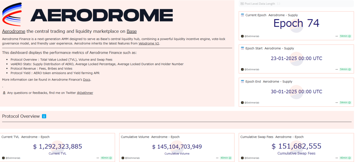The width and height of the screenshot is (355, 162).
Task: Click the $ 1,292,323,885 value
Action: 57,146
